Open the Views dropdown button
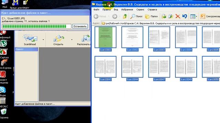The width and height of the screenshot is (220, 123). pos(194,16)
